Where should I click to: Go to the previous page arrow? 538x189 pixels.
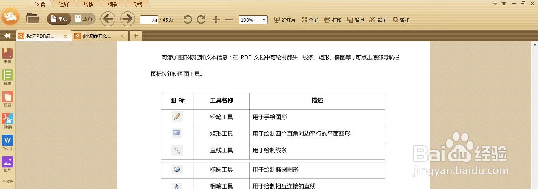tap(108, 19)
